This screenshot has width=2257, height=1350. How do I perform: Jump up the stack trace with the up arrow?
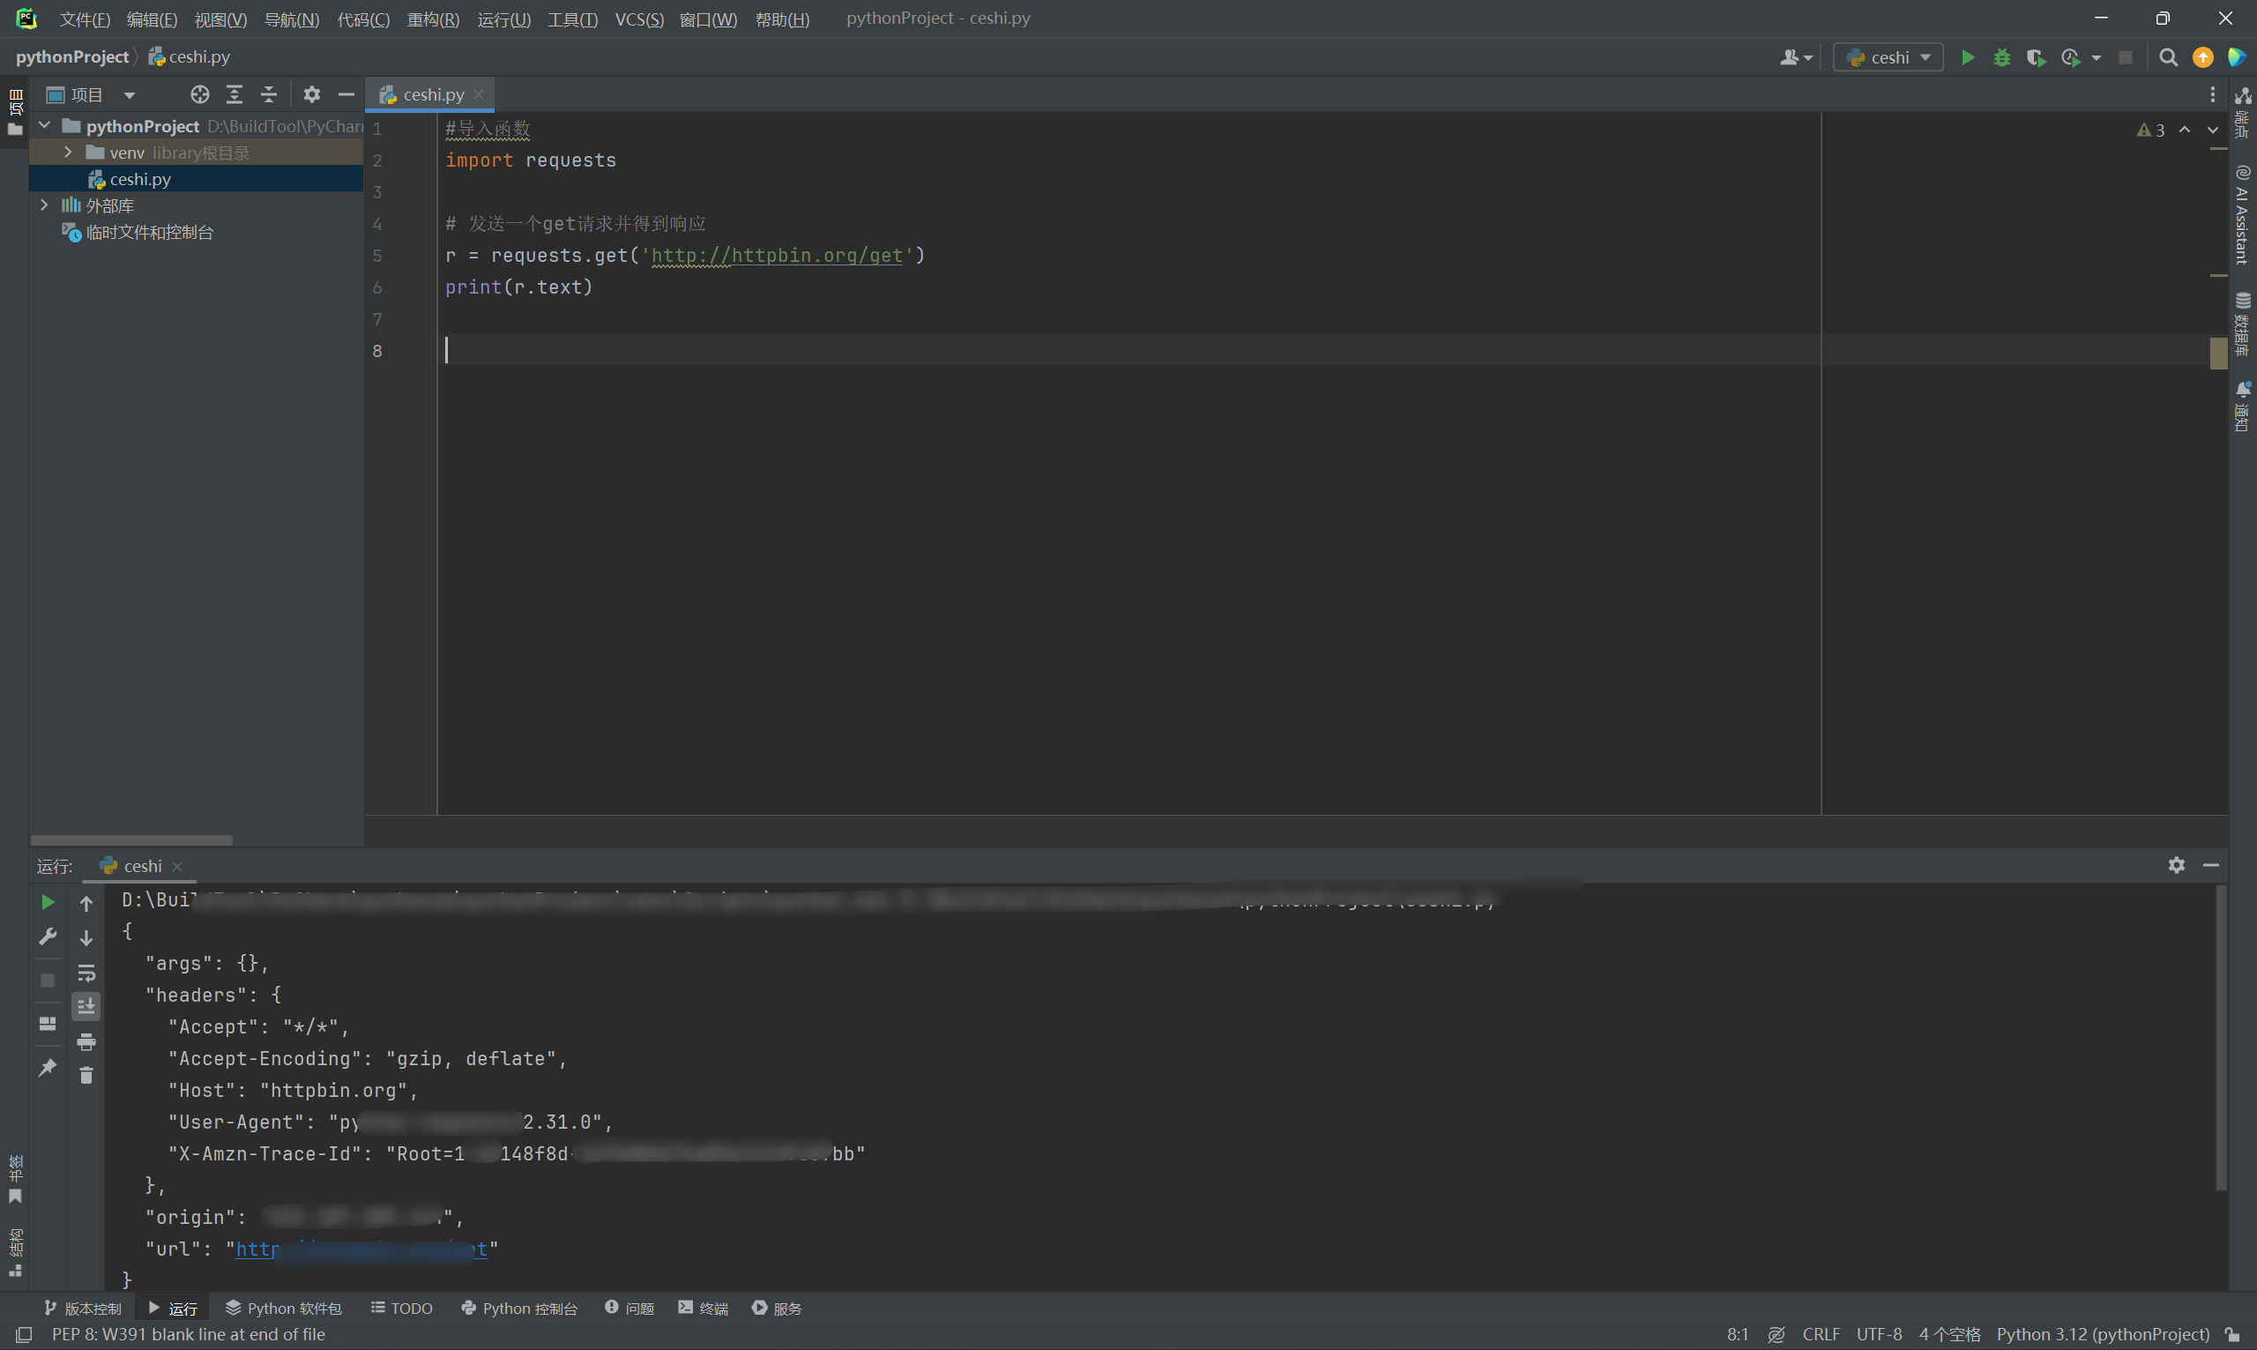point(86,903)
